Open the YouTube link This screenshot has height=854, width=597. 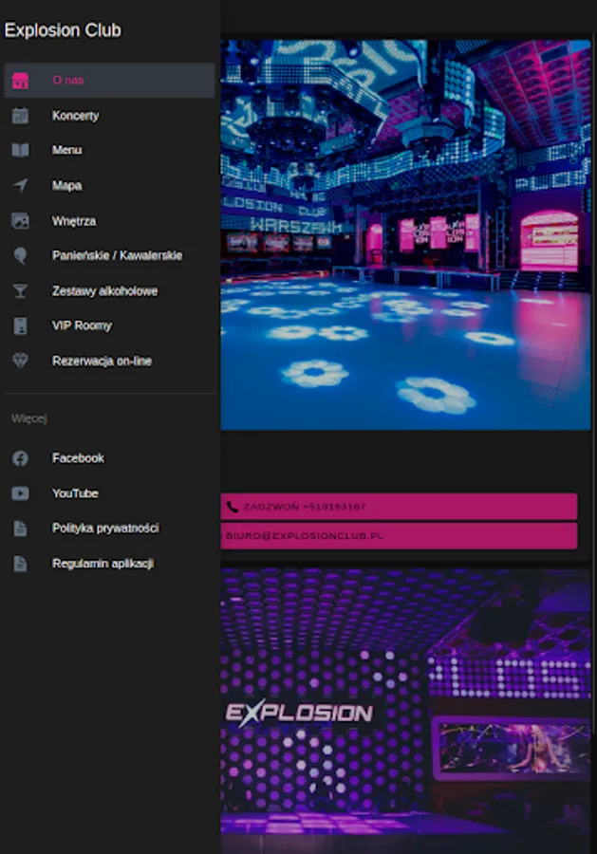click(109, 493)
